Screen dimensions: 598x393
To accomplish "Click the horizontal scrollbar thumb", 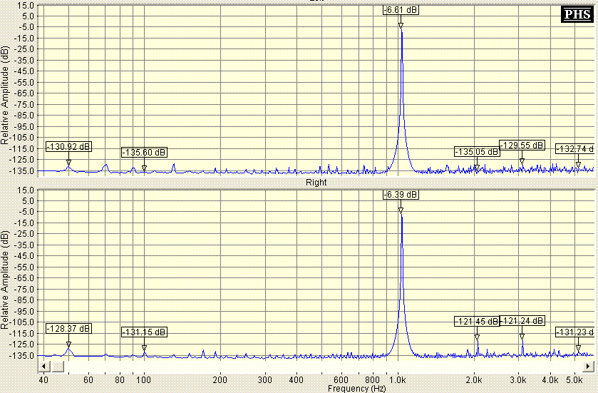I will [x=58, y=367].
